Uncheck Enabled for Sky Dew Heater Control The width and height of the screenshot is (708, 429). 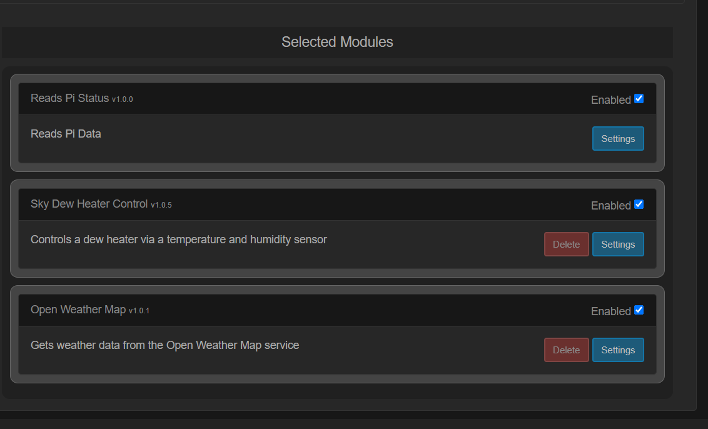point(639,204)
